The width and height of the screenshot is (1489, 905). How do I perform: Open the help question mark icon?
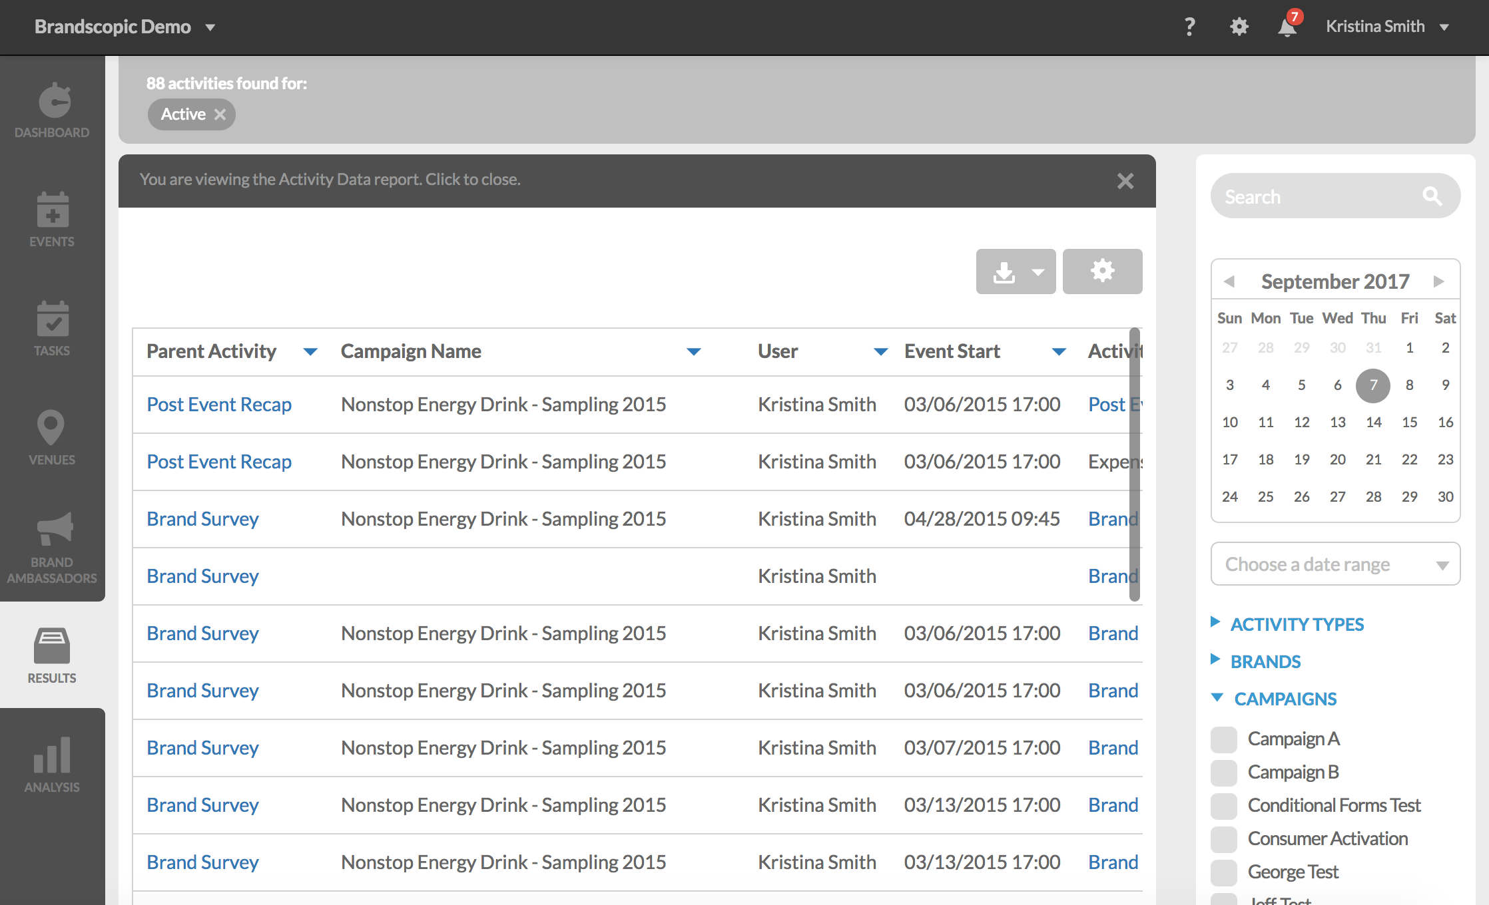[x=1189, y=27]
